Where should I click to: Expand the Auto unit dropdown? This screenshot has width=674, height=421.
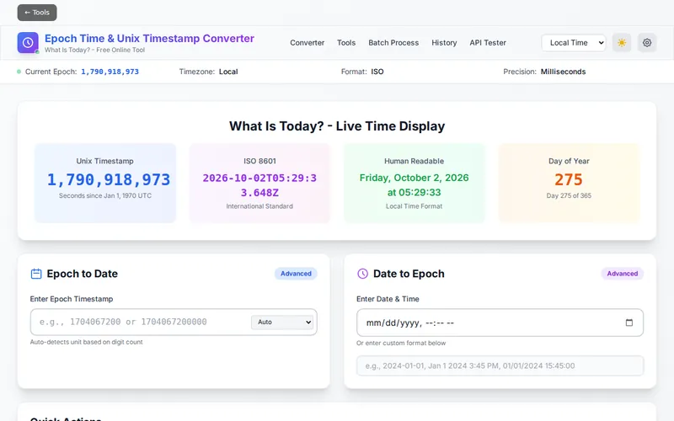point(282,322)
